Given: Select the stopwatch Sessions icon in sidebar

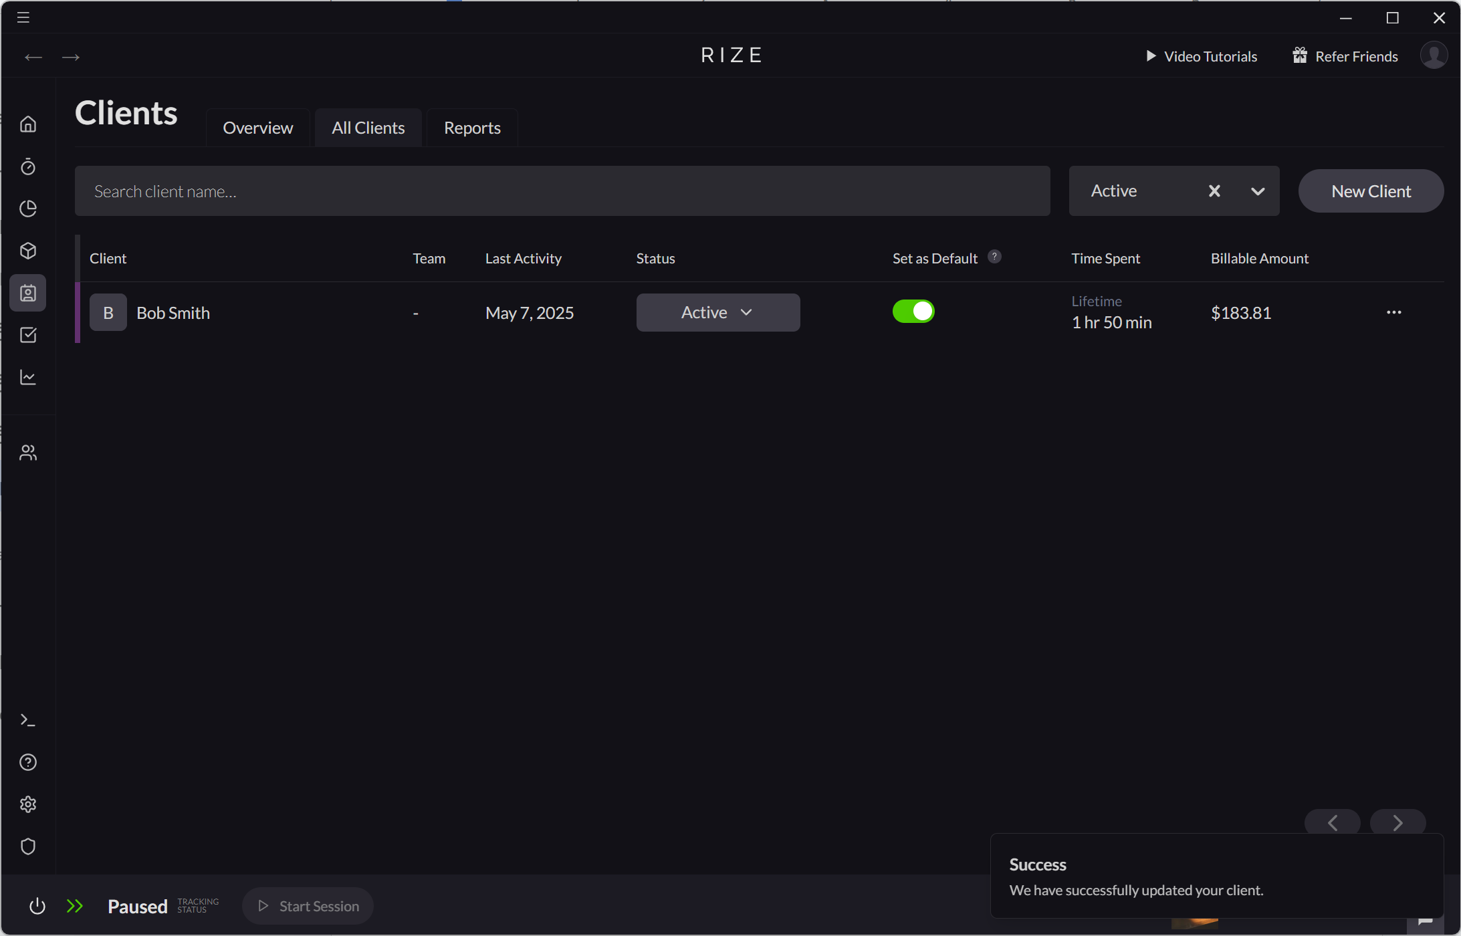Looking at the screenshot, I should [28, 167].
